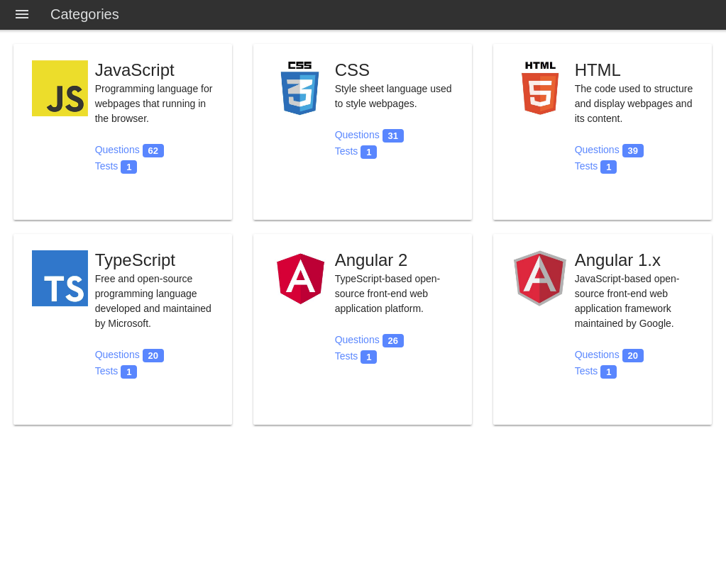Click the Angular 2 red shield logo

pyautogui.click(x=300, y=279)
